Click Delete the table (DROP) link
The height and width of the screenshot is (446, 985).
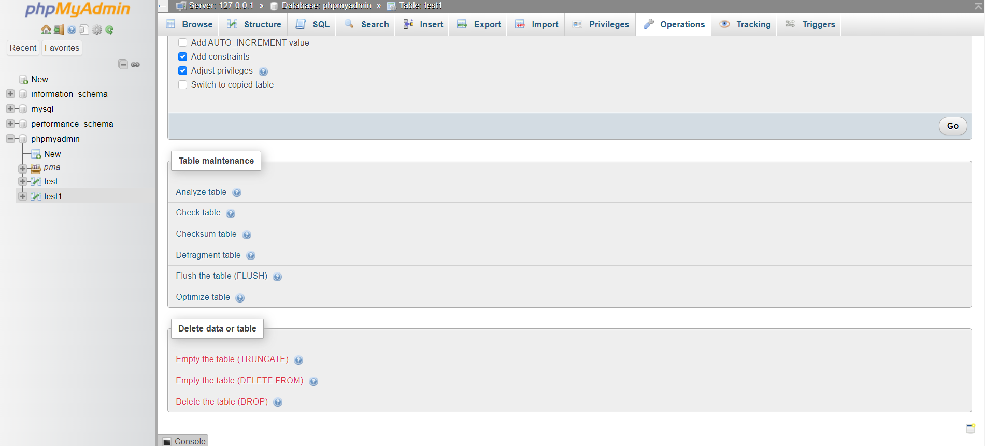[x=222, y=401]
